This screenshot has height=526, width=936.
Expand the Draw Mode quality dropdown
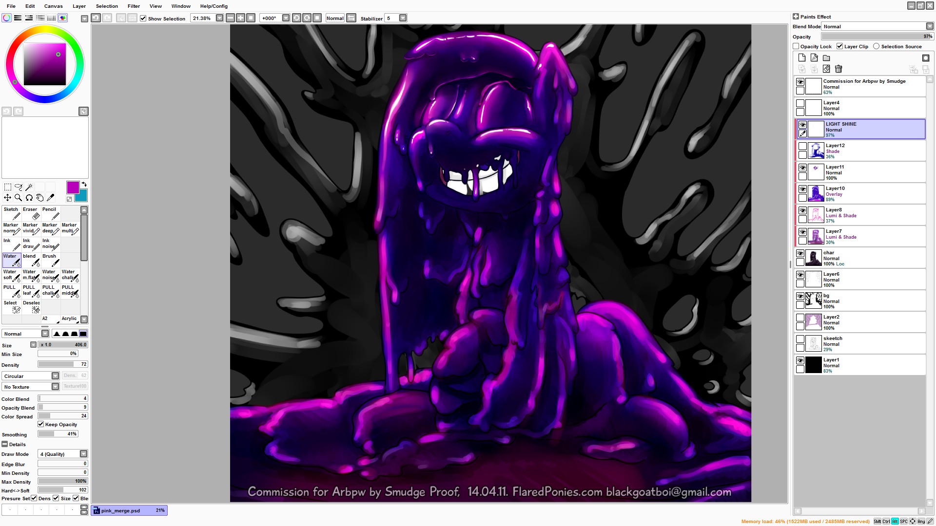coord(83,454)
